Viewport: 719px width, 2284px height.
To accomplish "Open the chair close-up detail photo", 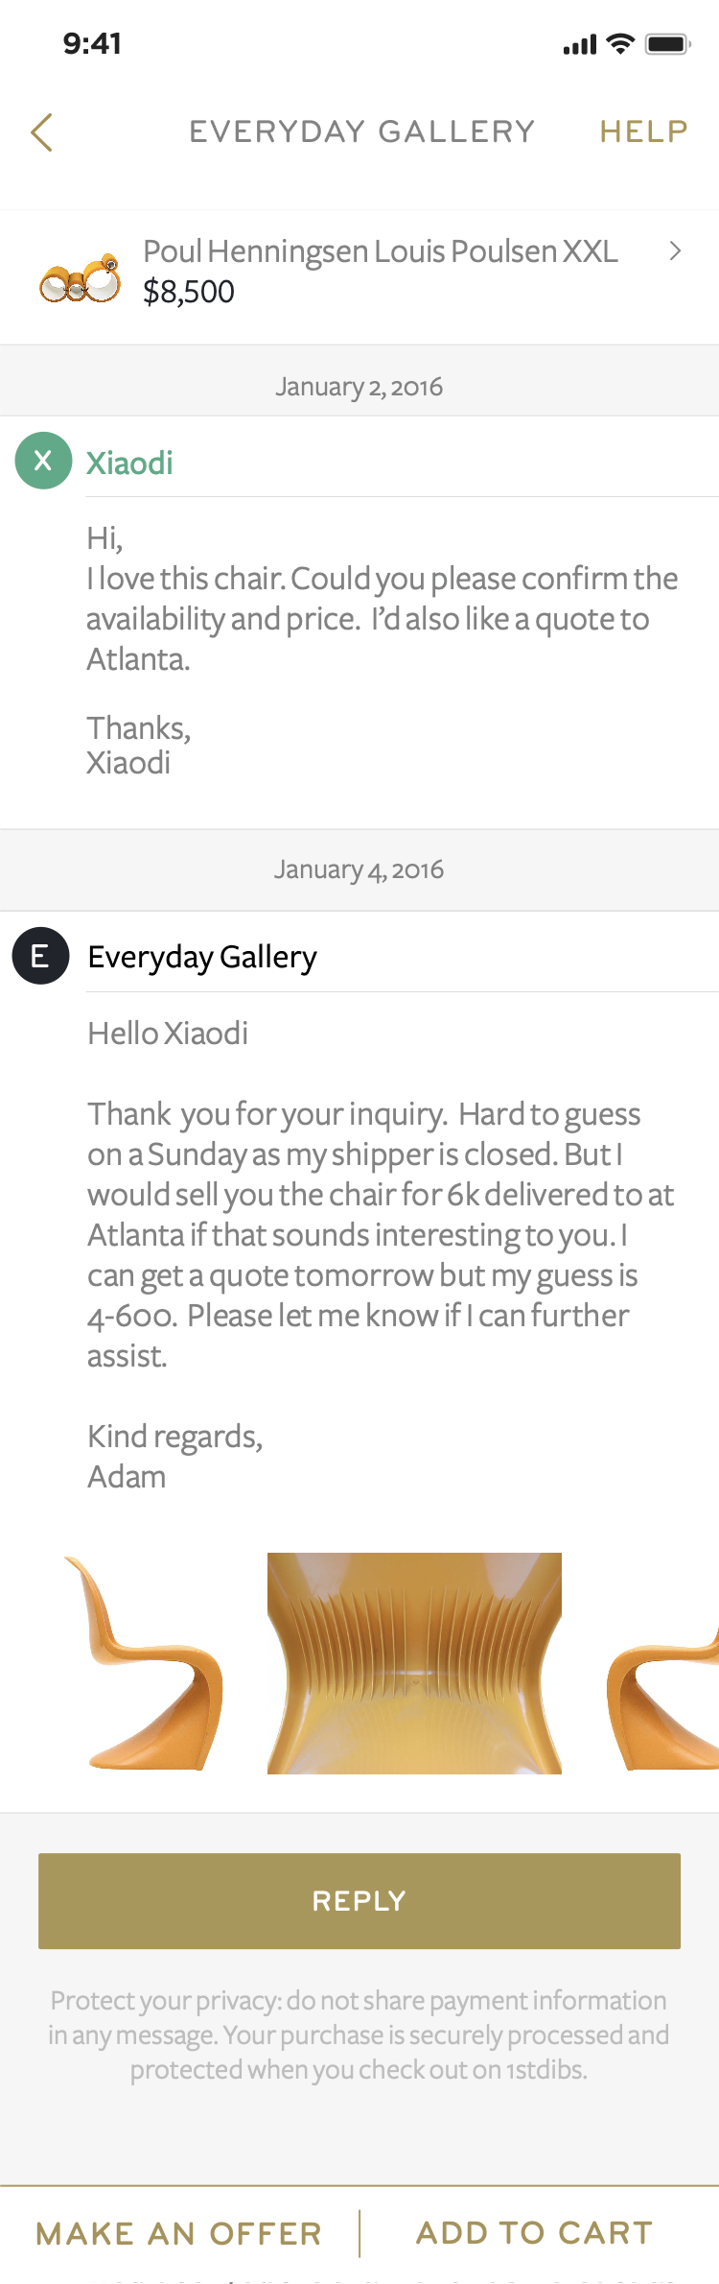I will pos(414,1664).
